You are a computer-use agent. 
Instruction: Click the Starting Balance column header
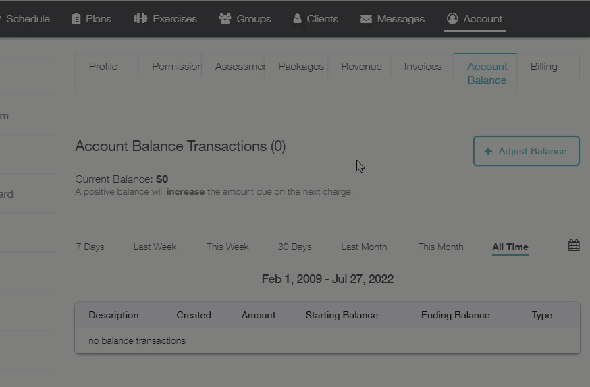(342, 315)
